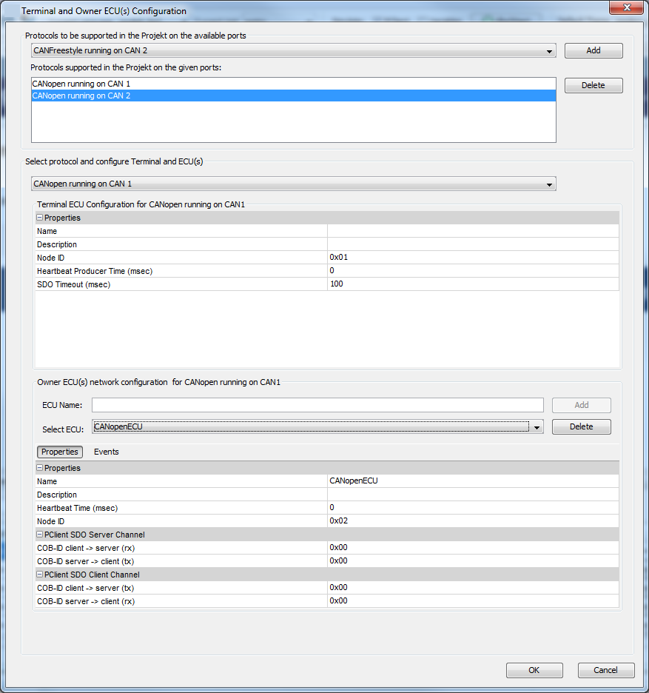Confirm the dialog with OK
Image resolution: width=649 pixels, height=693 pixels.
click(x=534, y=670)
